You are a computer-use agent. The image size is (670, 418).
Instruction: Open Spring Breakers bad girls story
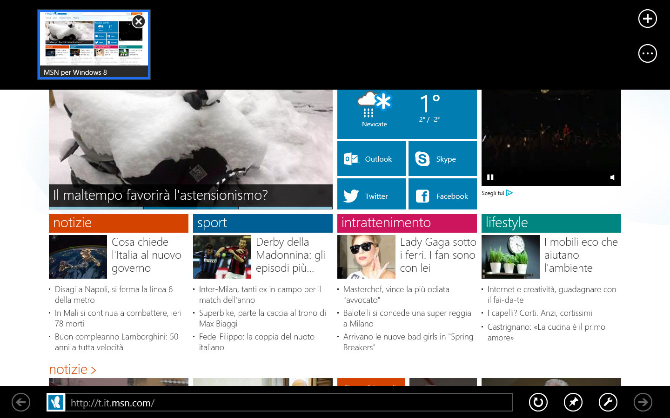(x=408, y=342)
